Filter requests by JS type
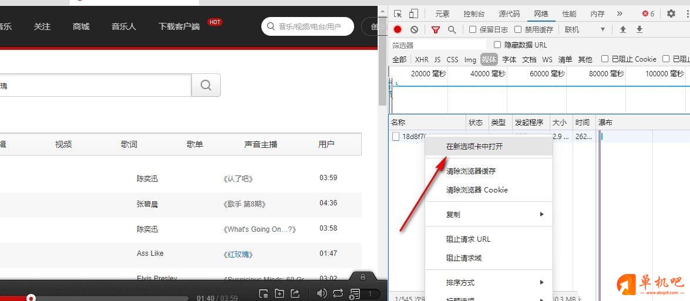 pyautogui.click(x=437, y=59)
